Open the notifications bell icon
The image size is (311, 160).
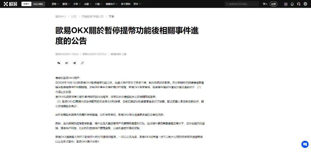(x=292, y=4)
